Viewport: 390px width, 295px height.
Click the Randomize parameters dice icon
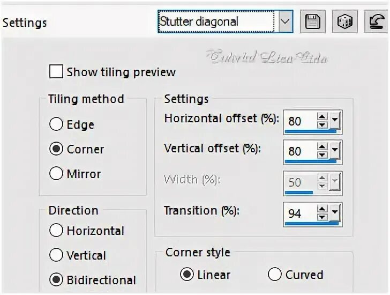tap(345, 21)
